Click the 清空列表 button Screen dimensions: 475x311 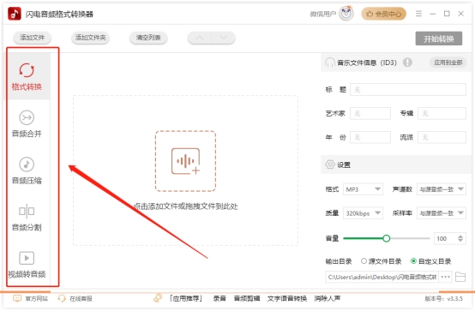(x=148, y=38)
